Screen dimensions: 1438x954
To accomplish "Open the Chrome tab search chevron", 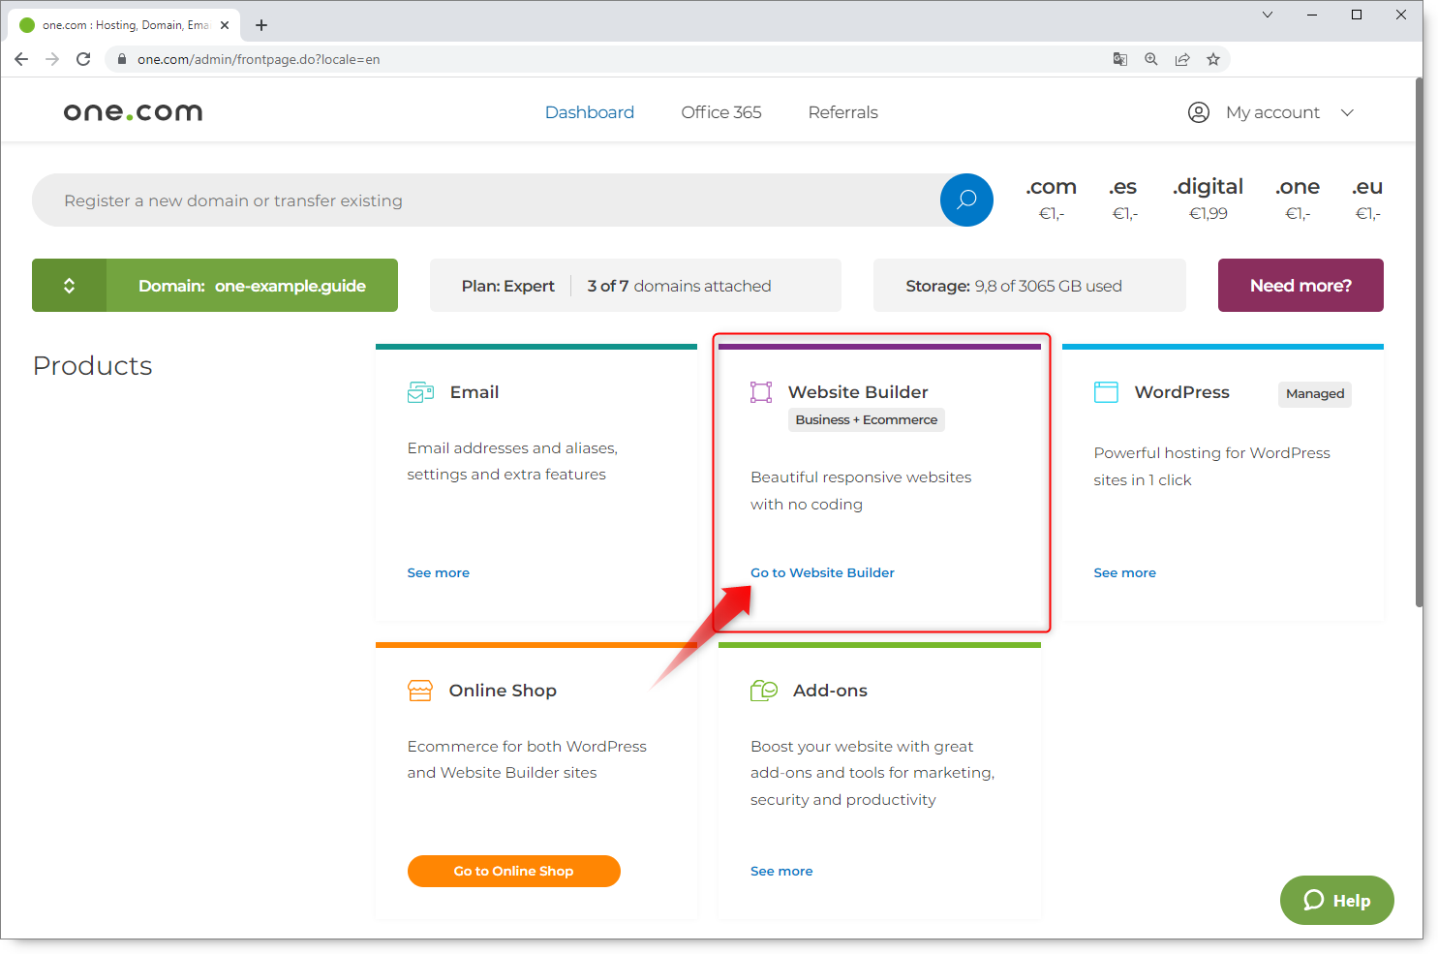I will click(x=1268, y=15).
